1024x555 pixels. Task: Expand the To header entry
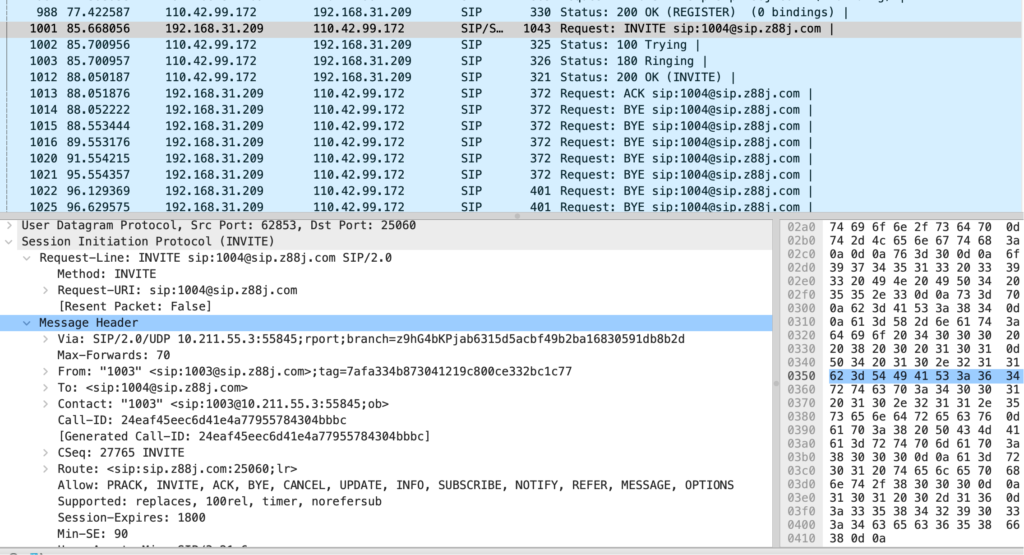pyautogui.click(x=45, y=388)
